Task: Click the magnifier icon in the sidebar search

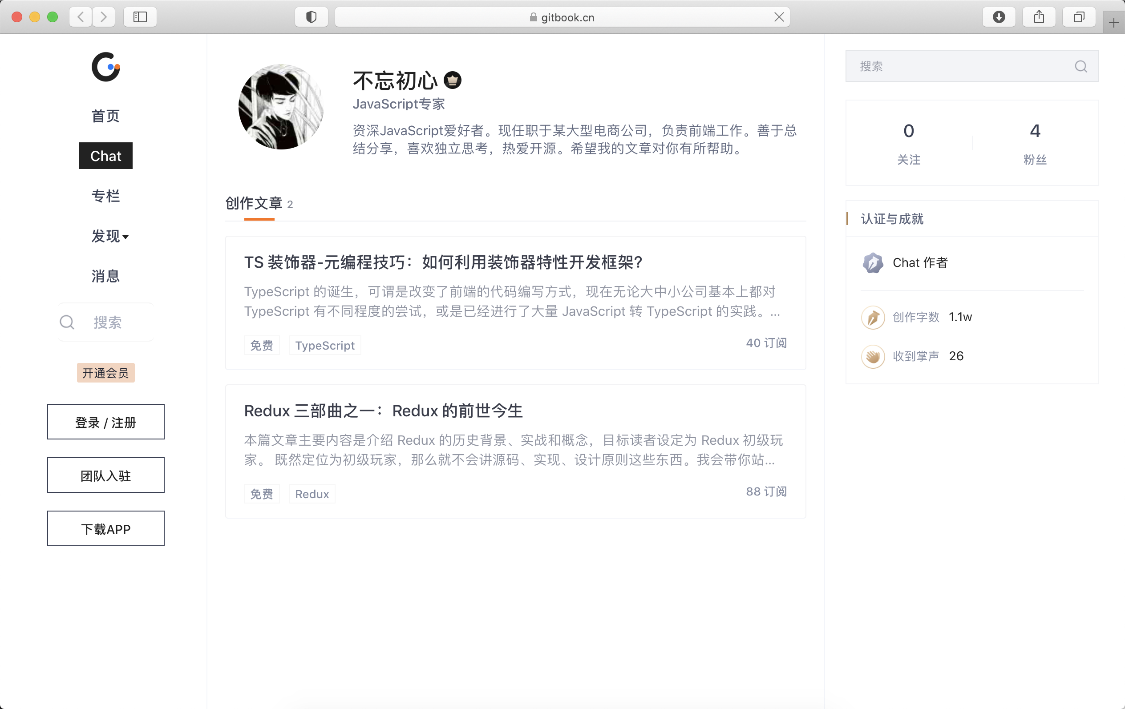Action: click(67, 322)
